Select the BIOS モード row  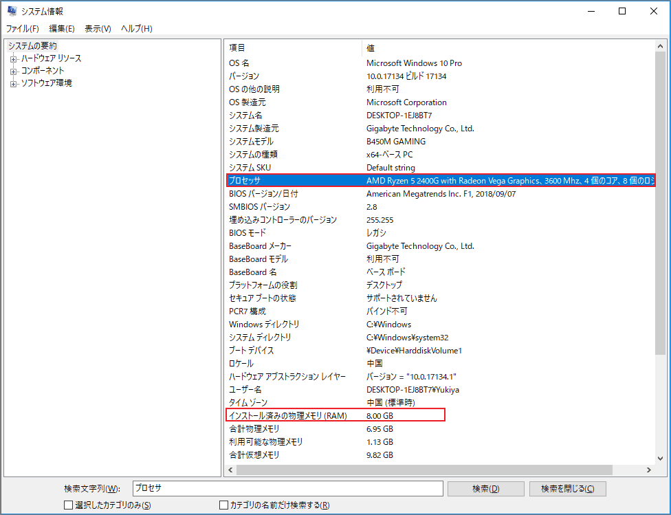pyautogui.click(x=440, y=233)
